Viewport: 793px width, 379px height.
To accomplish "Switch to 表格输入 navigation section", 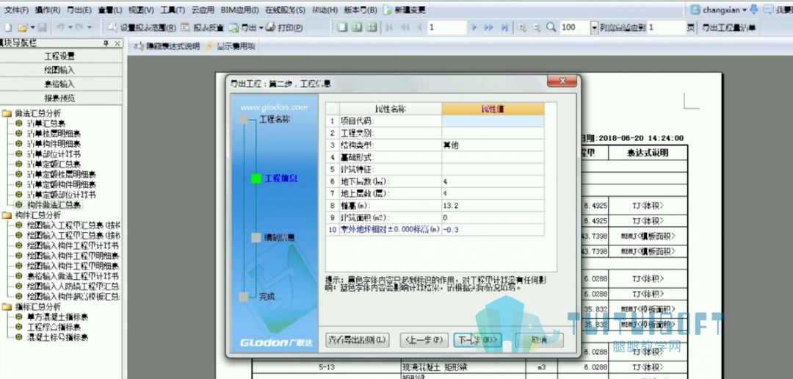I will 60,84.
